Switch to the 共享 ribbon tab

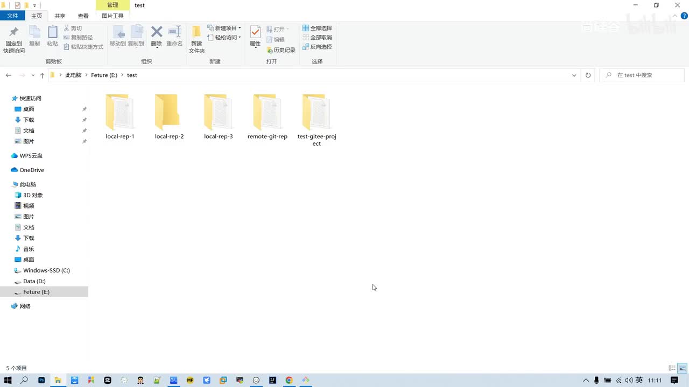[60, 16]
